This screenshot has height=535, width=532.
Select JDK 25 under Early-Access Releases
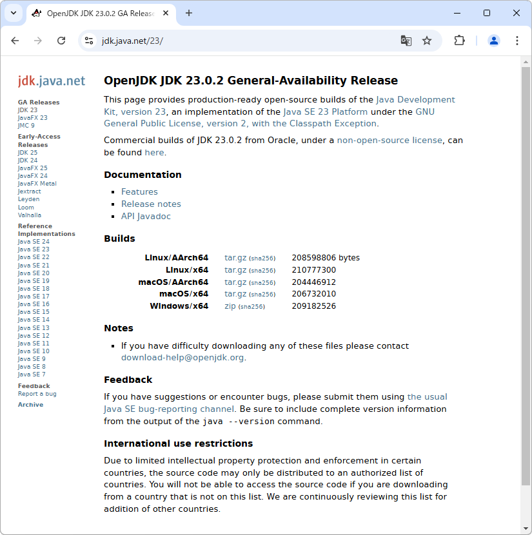coord(27,152)
